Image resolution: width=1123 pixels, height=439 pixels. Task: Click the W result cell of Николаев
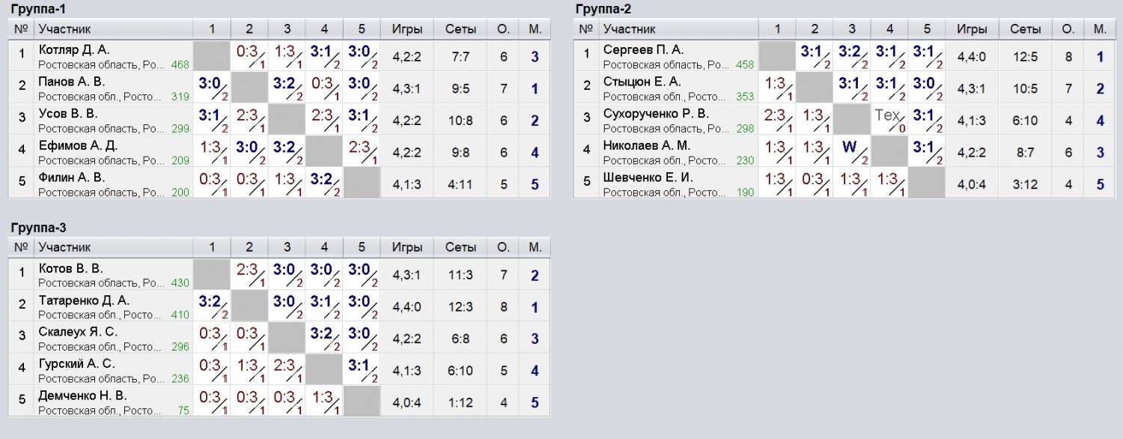[x=852, y=151]
